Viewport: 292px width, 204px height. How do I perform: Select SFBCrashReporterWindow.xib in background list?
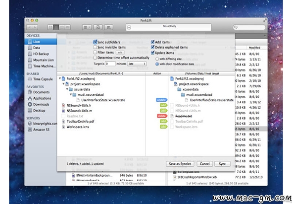(x=197, y=177)
